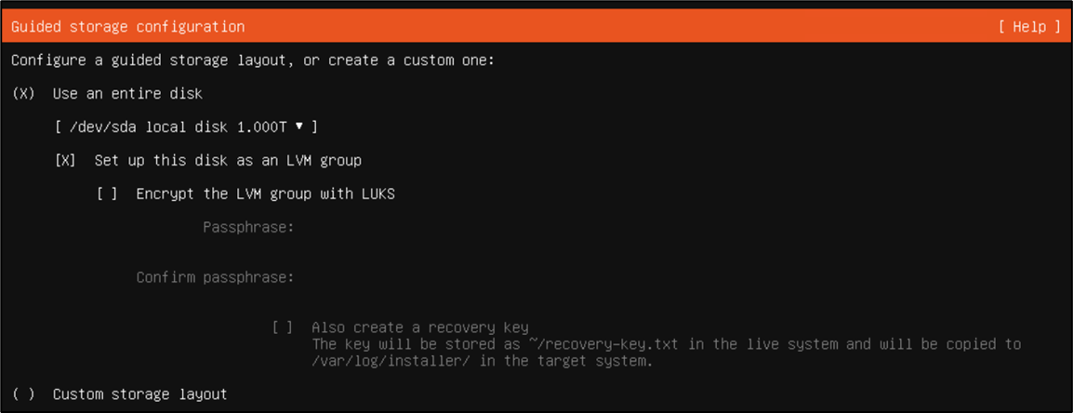Toggle the LVM group checkbox

[x=66, y=161]
